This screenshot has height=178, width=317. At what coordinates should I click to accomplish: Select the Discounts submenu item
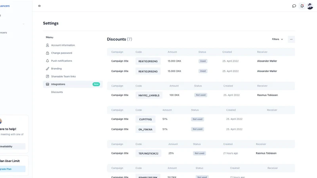[57, 92]
